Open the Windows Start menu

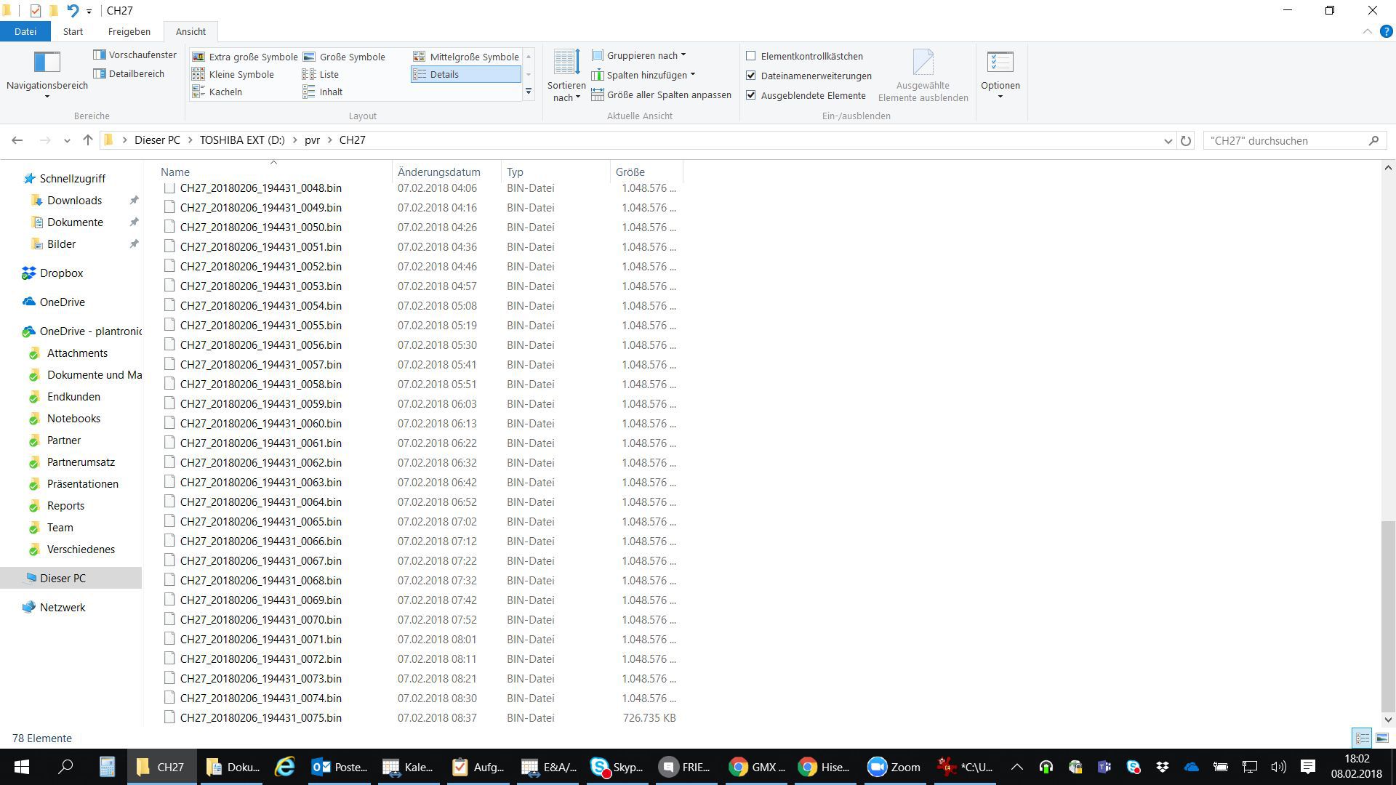coord(21,768)
